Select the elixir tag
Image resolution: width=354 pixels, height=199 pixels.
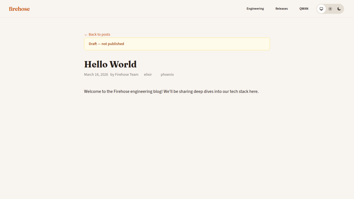tap(148, 74)
